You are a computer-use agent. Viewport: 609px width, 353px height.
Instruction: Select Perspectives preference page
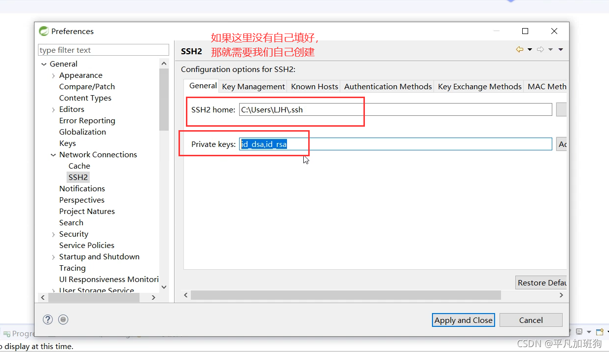(82, 200)
